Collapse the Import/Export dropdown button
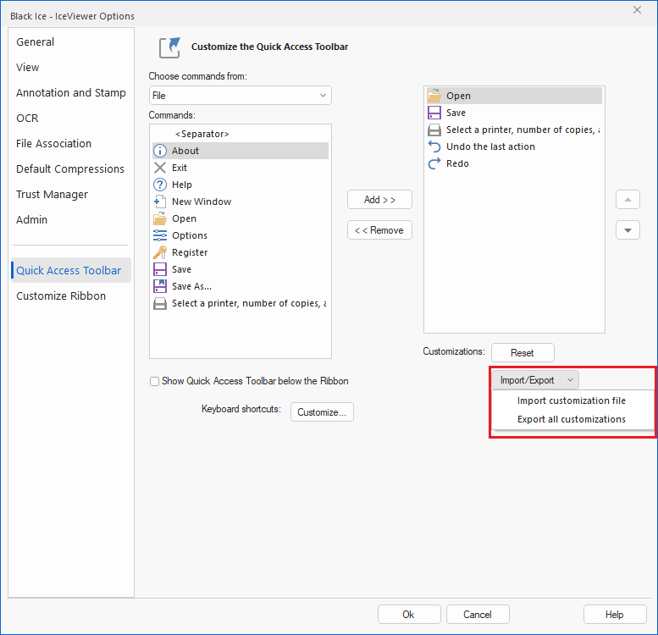The width and height of the screenshot is (658, 635). coord(535,380)
